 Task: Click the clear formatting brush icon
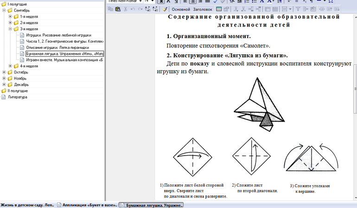165,9
